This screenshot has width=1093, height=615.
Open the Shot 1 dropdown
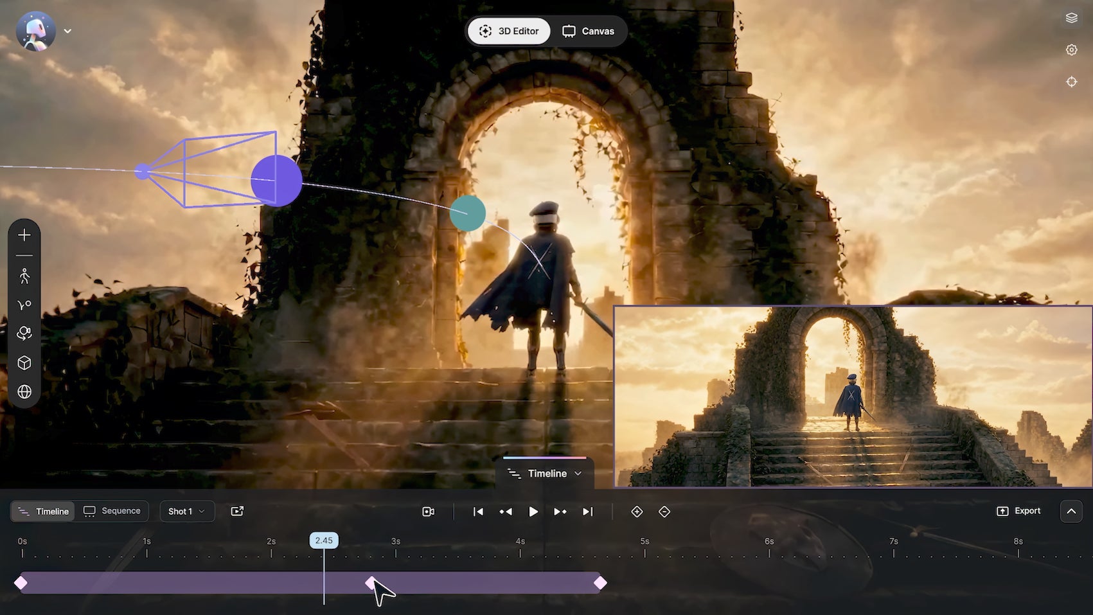click(187, 512)
